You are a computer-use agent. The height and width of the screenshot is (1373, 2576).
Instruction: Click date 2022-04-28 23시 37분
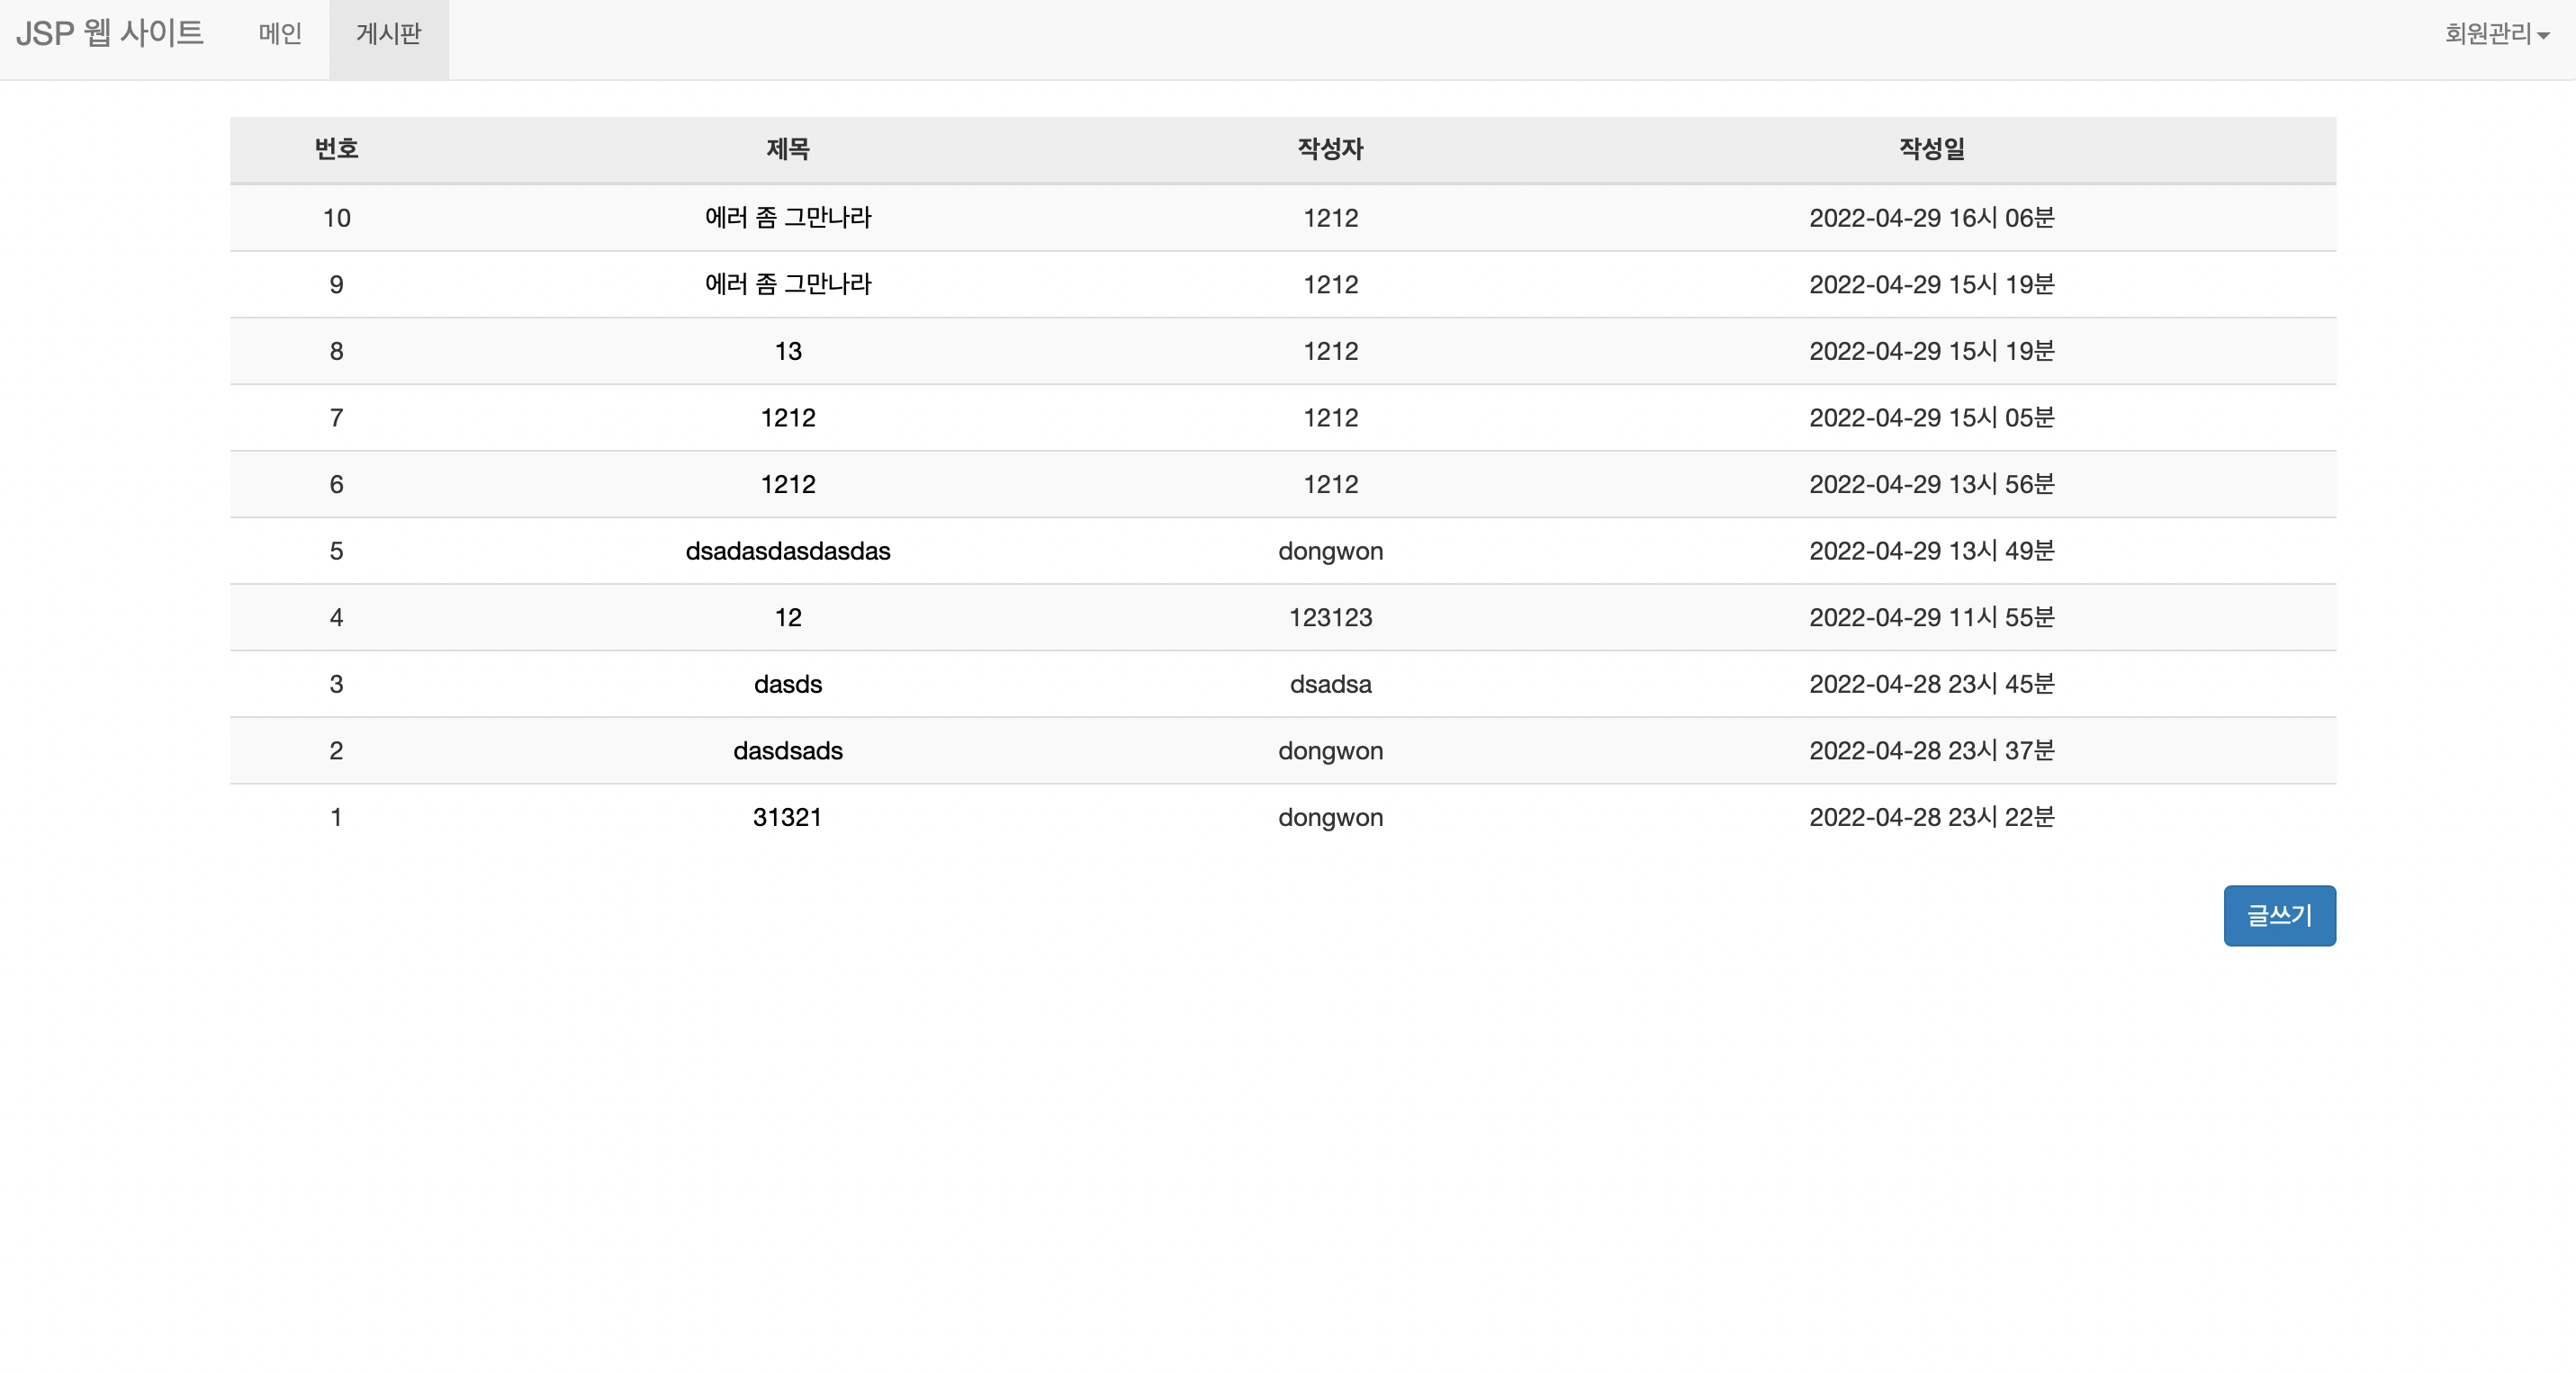1932,750
